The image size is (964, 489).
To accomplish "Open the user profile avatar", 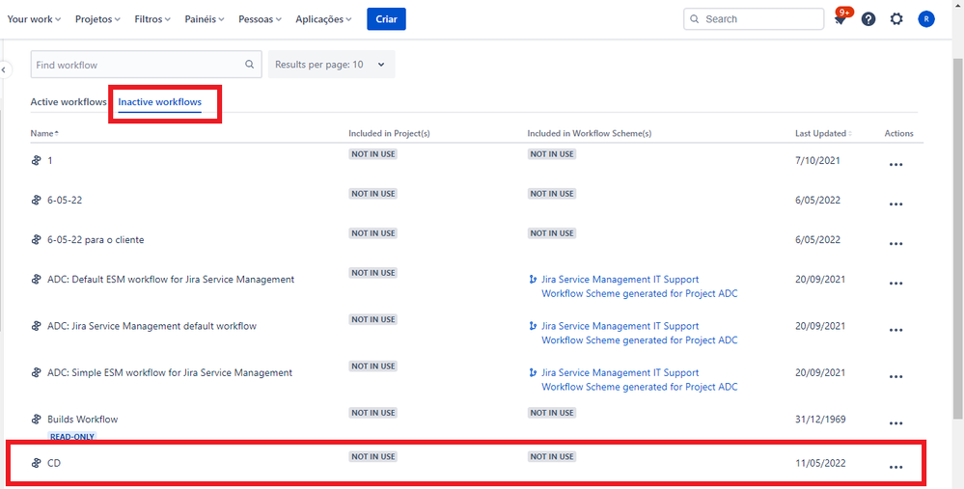I will pyautogui.click(x=926, y=19).
